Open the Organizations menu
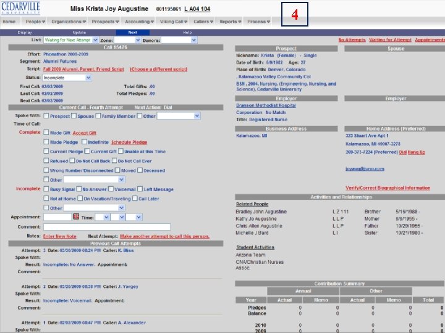 69,22
